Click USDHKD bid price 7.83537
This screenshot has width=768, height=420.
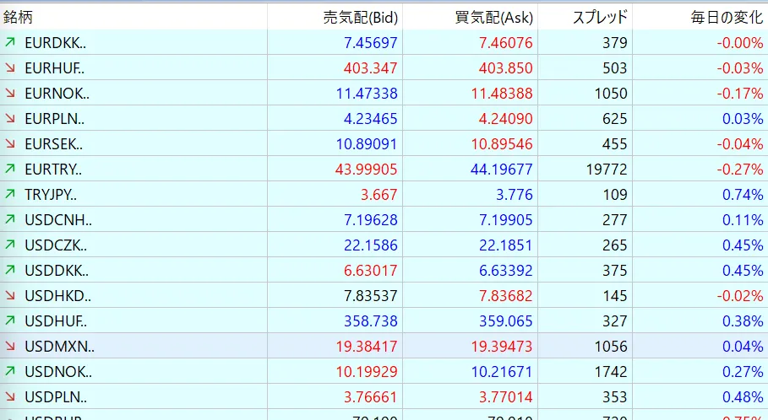click(370, 296)
